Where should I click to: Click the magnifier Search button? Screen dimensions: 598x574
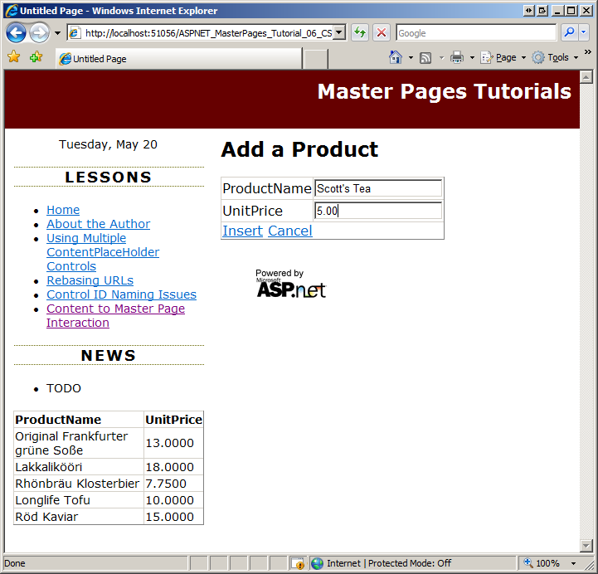click(569, 33)
